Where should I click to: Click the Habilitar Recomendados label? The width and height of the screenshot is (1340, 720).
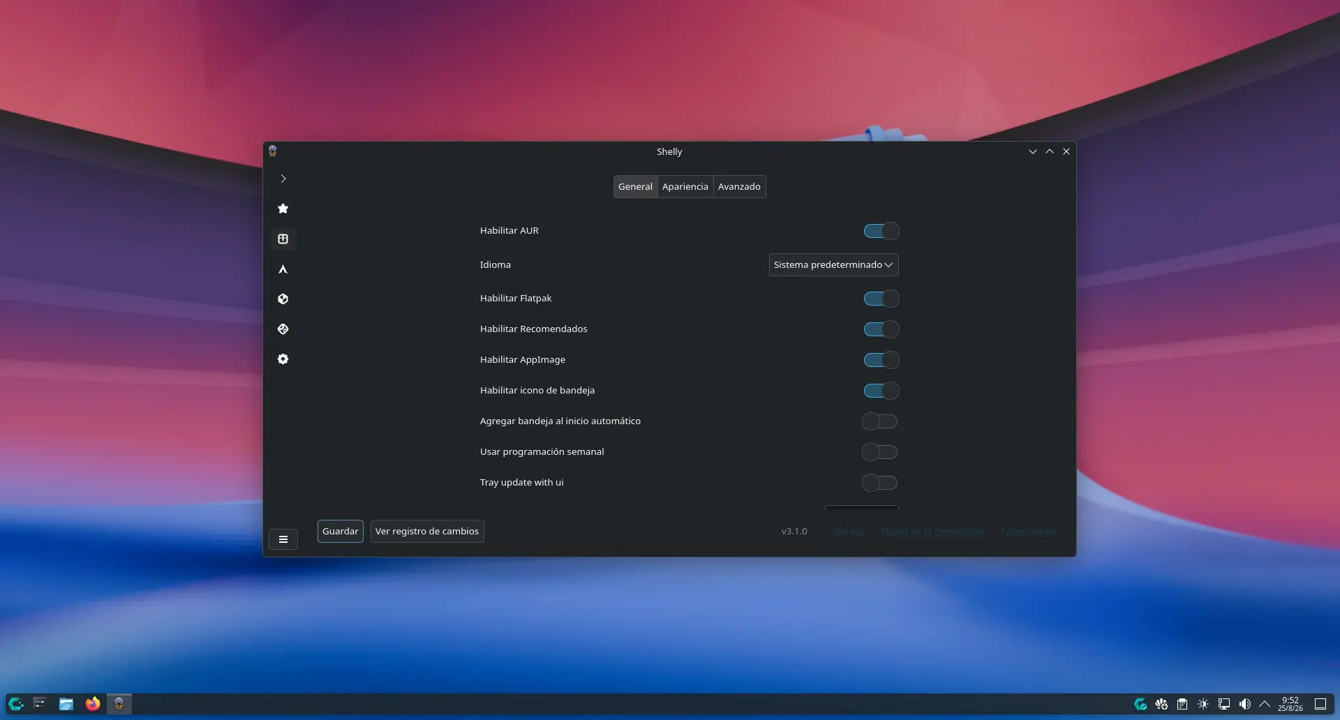point(534,329)
